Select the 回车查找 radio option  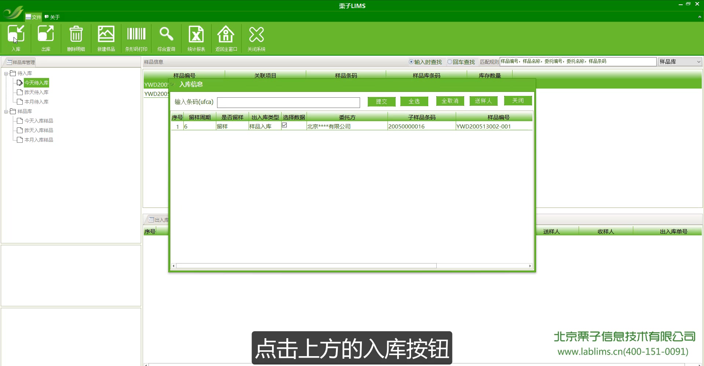(x=450, y=62)
